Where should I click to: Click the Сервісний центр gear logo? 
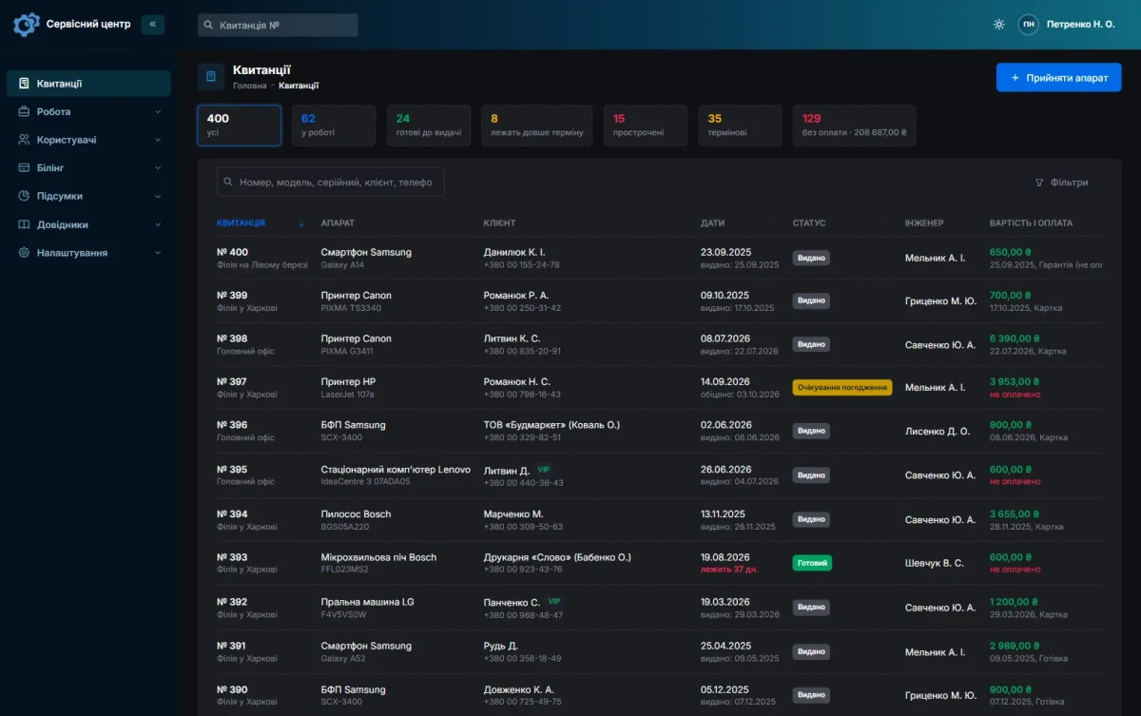click(27, 25)
